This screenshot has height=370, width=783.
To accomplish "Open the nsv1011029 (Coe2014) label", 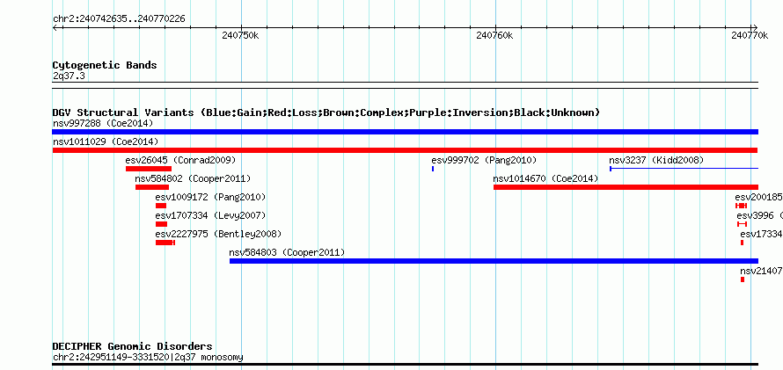I will pos(106,141).
